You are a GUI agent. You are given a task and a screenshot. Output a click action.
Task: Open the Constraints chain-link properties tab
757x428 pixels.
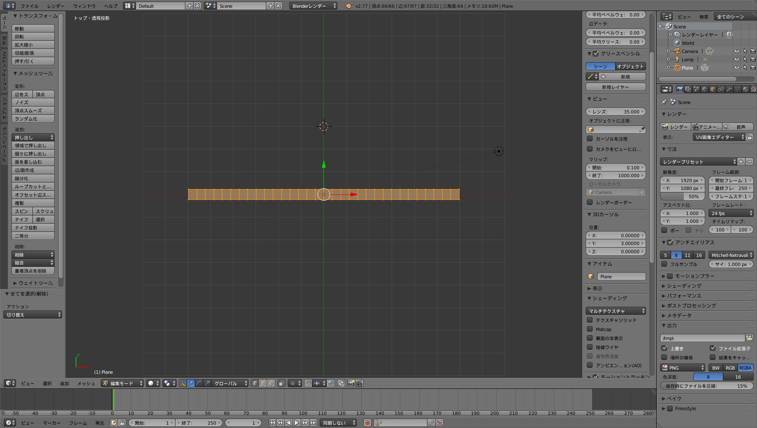pos(721,89)
